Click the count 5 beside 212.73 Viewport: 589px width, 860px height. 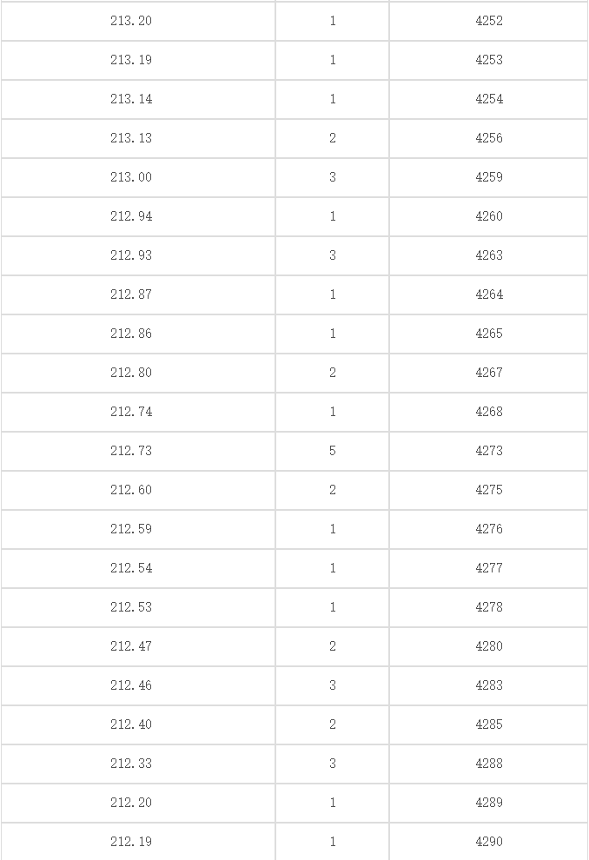333,451
